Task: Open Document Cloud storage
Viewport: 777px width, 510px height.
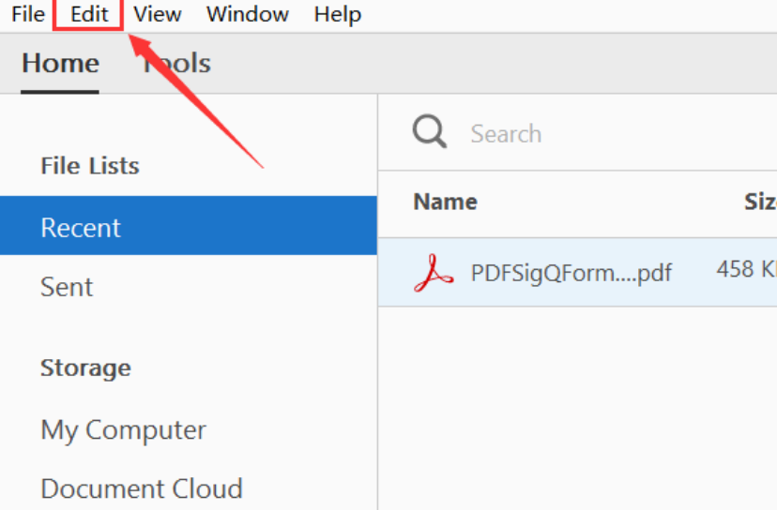Action: coord(142,488)
